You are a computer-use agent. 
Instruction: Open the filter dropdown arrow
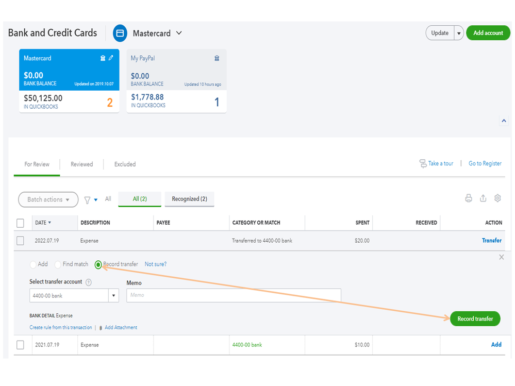(96, 200)
